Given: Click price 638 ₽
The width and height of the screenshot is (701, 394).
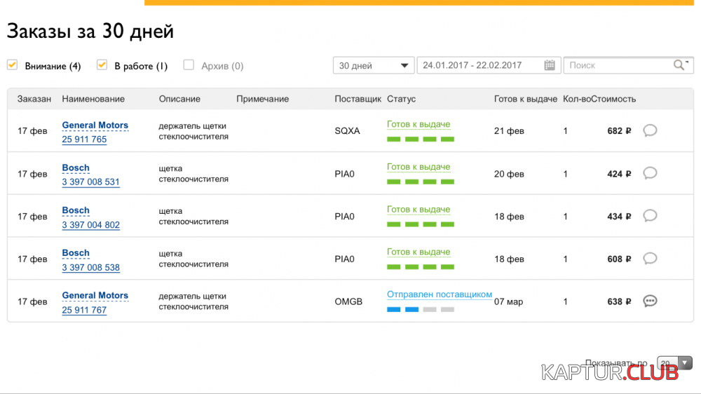Looking at the screenshot, I should [619, 301].
